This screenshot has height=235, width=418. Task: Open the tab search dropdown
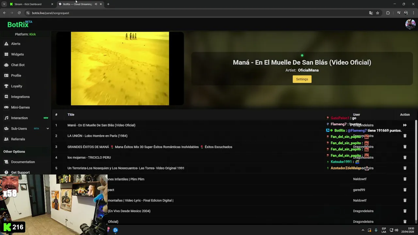[x=4, y=4]
